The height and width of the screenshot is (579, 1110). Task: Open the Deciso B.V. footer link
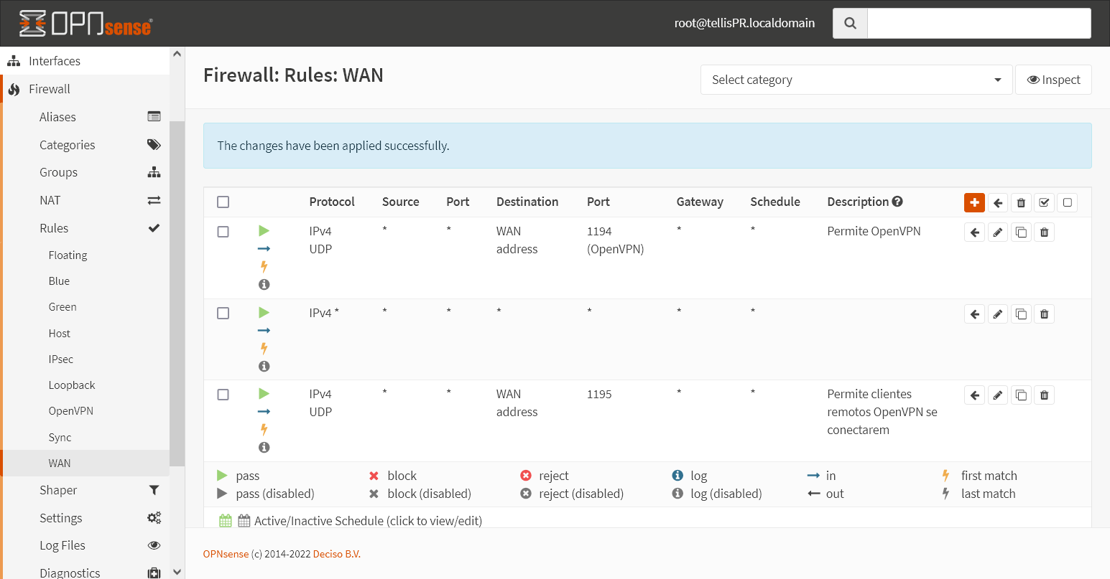336,554
